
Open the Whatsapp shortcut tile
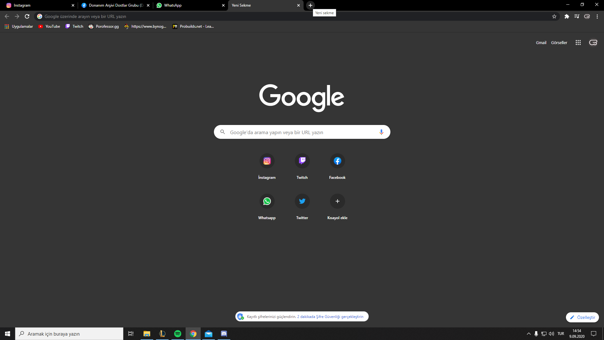pos(267,207)
